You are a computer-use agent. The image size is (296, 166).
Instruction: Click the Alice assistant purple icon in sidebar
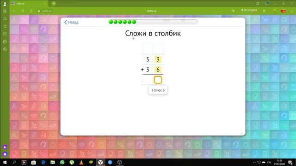5,147
